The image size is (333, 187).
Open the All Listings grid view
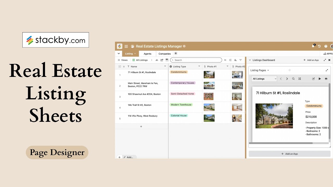(140, 60)
